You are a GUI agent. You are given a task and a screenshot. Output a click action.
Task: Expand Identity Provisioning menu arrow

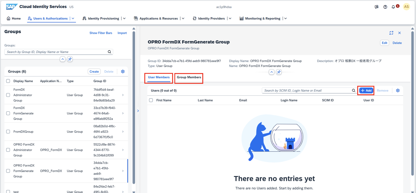(x=124, y=18)
